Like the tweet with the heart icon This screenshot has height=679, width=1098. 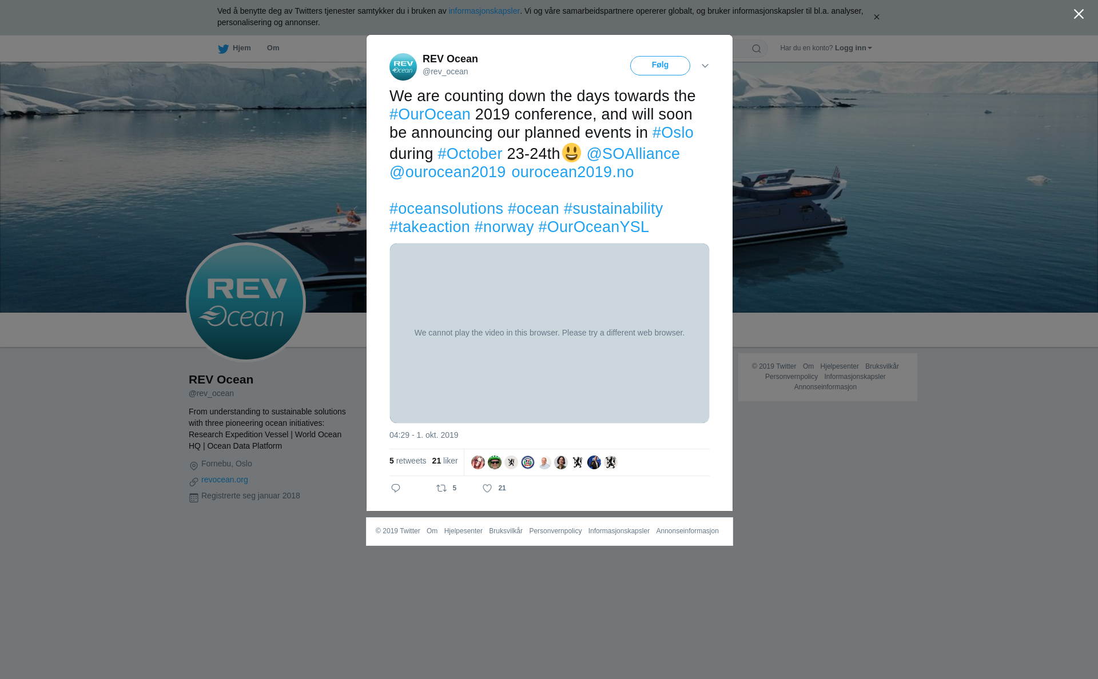(x=487, y=488)
